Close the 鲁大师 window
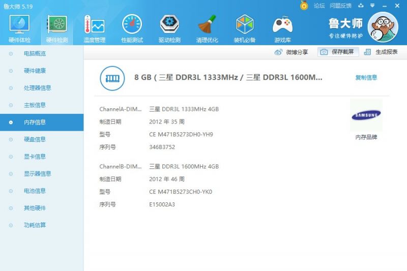This screenshot has width=407, height=271. tap(397, 6)
